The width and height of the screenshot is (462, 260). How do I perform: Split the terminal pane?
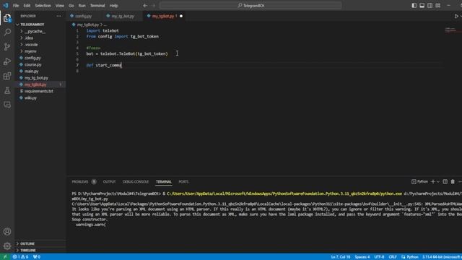coord(445,181)
